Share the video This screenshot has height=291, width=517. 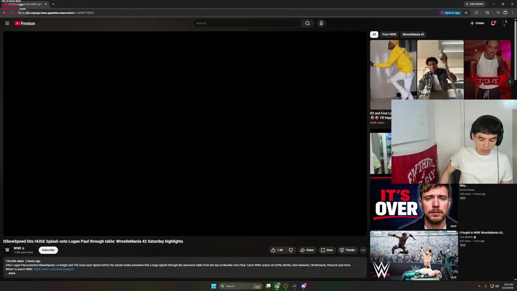tap(307, 250)
